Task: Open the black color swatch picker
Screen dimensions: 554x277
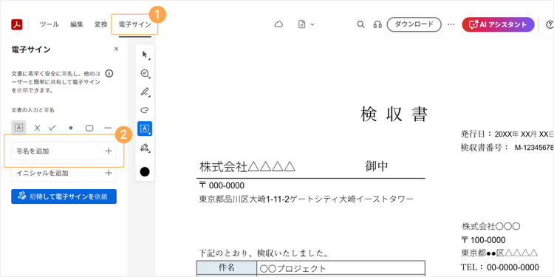Action: pyautogui.click(x=145, y=171)
